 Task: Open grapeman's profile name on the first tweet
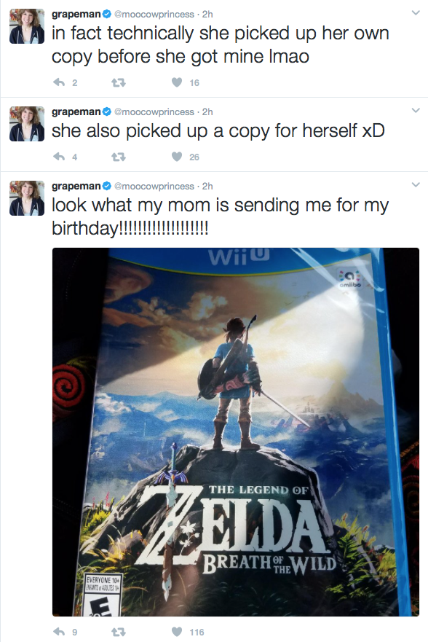pyautogui.click(x=76, y=14)
